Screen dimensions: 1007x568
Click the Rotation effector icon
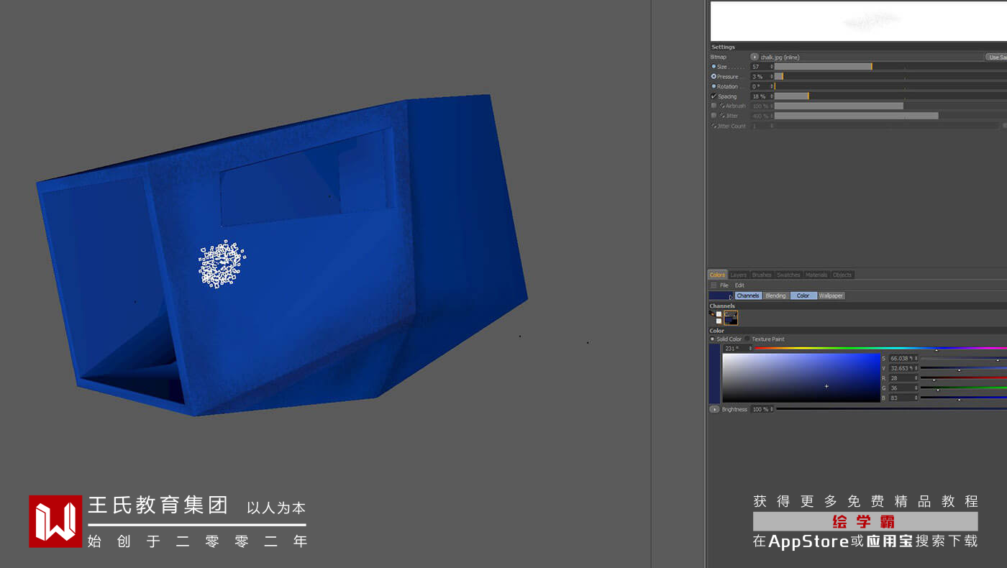(714, 86)
